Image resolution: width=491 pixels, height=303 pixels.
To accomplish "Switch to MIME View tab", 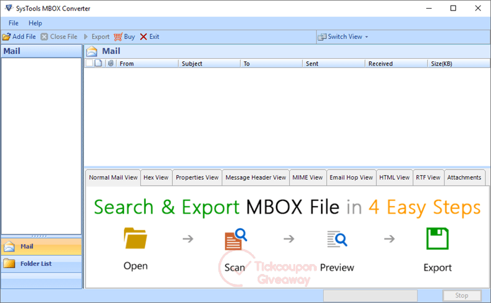I will coord(308,177).
